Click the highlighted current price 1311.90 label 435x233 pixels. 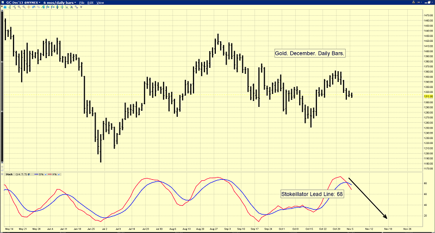428,96
